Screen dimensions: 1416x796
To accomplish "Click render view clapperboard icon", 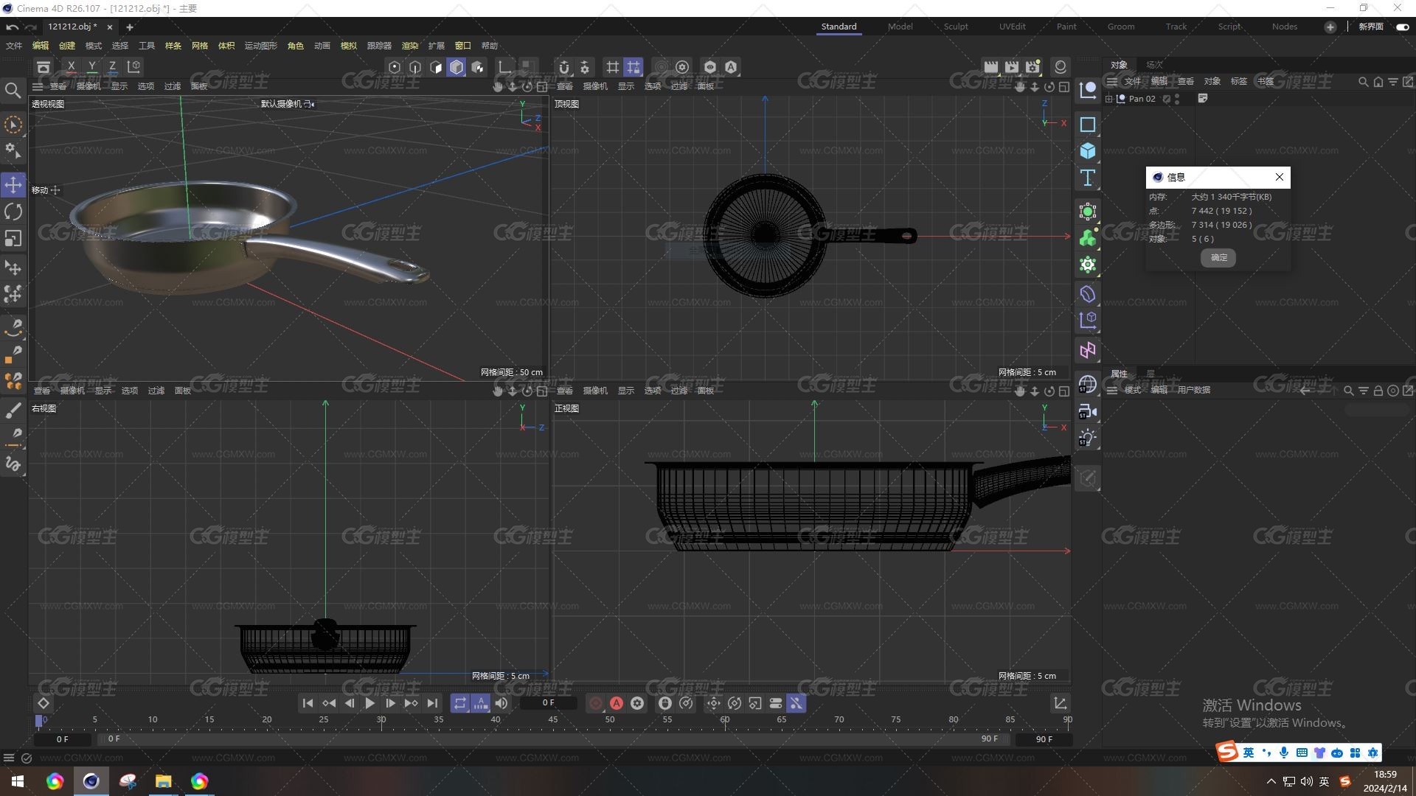I will pyautogui.click(x=991, y=67).
